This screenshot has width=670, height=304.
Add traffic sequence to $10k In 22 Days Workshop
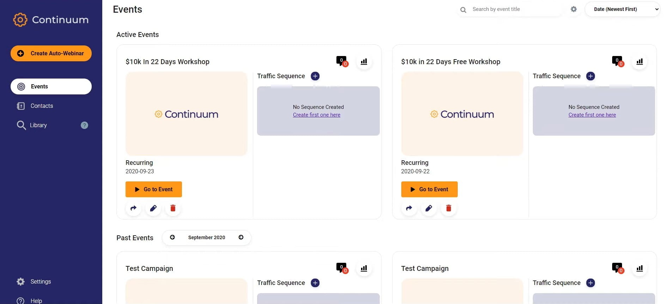315,76
